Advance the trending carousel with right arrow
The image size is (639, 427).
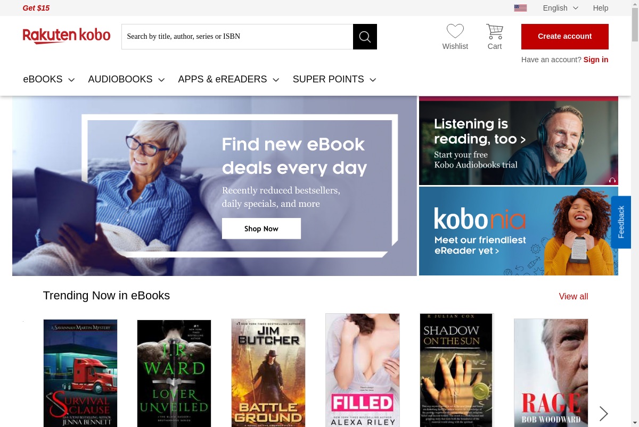(x=603, y=413)
